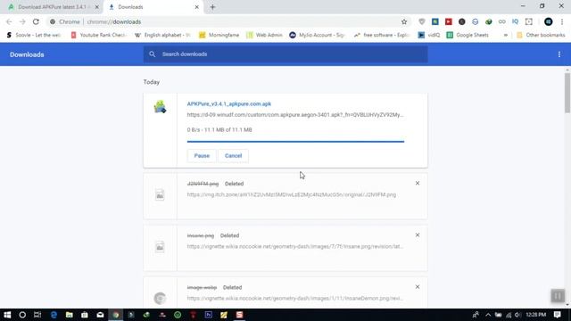
Task: Open Chrome's three-dot main menu
Action: (x=562, y=21)
